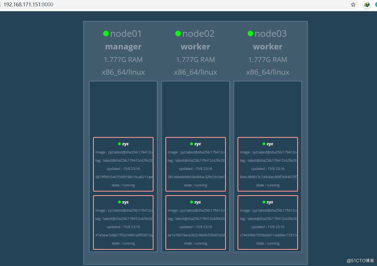Click zyz title of container 381ab6e
This screenshot has height=266, width=377.
pos(198,144)
